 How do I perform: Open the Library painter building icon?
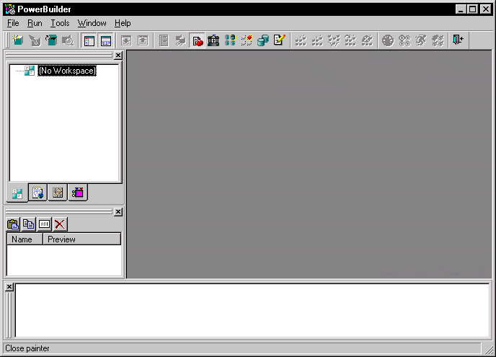coord(213,40)
